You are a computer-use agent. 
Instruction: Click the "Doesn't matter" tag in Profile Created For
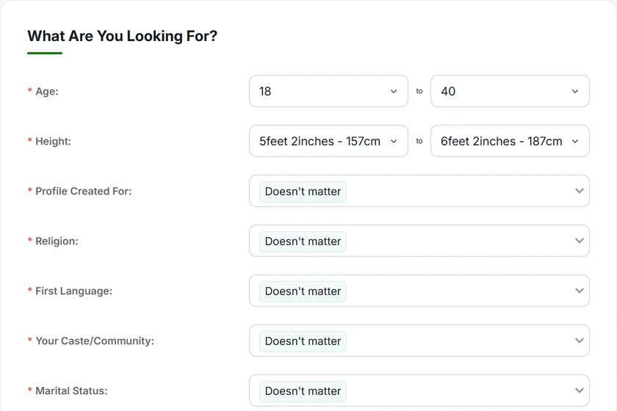point(303,192)
